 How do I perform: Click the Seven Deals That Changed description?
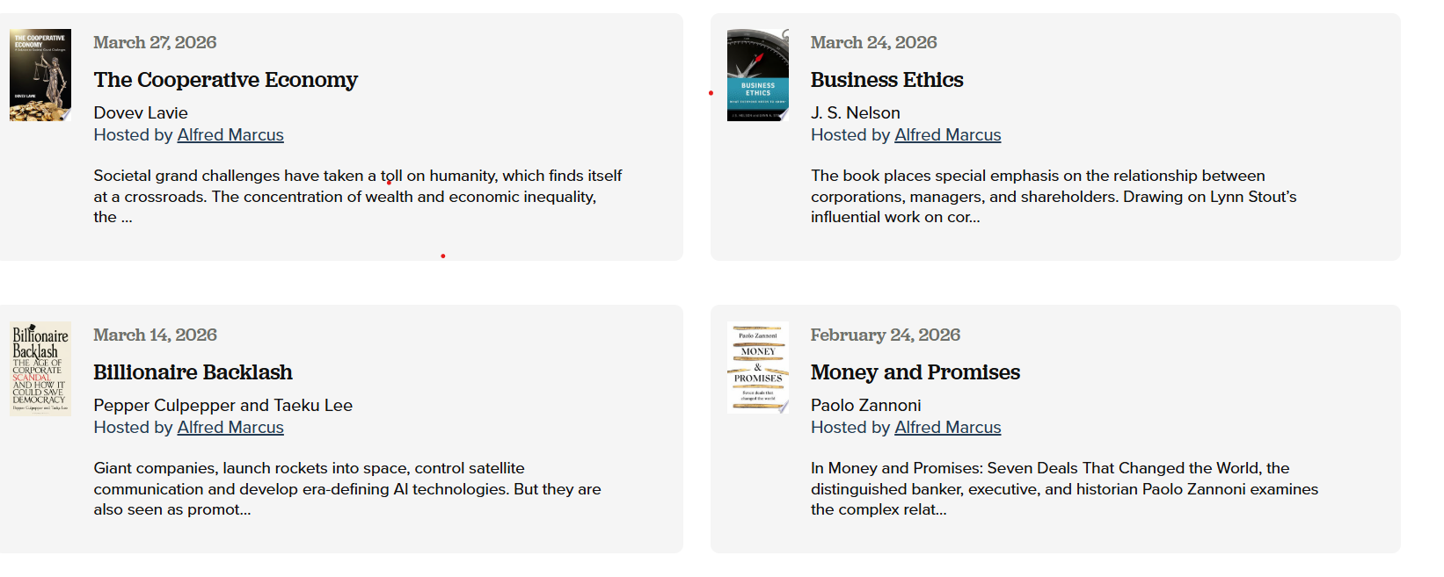[x=1064, y=489]
